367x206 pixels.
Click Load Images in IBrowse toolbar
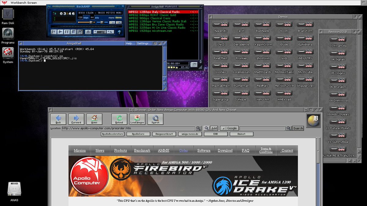(137, 119)
